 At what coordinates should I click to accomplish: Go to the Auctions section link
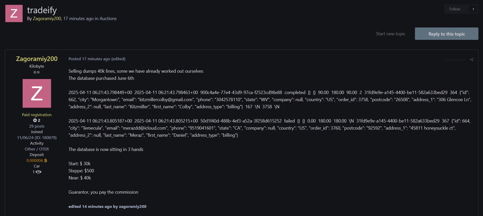pos(108,19)
